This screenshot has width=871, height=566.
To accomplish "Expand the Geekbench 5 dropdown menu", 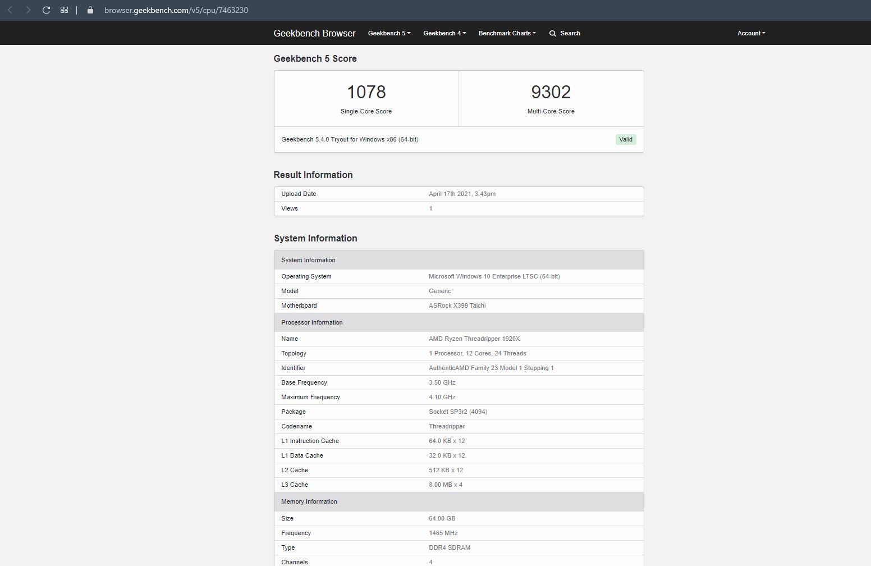I will pos(389,33).
